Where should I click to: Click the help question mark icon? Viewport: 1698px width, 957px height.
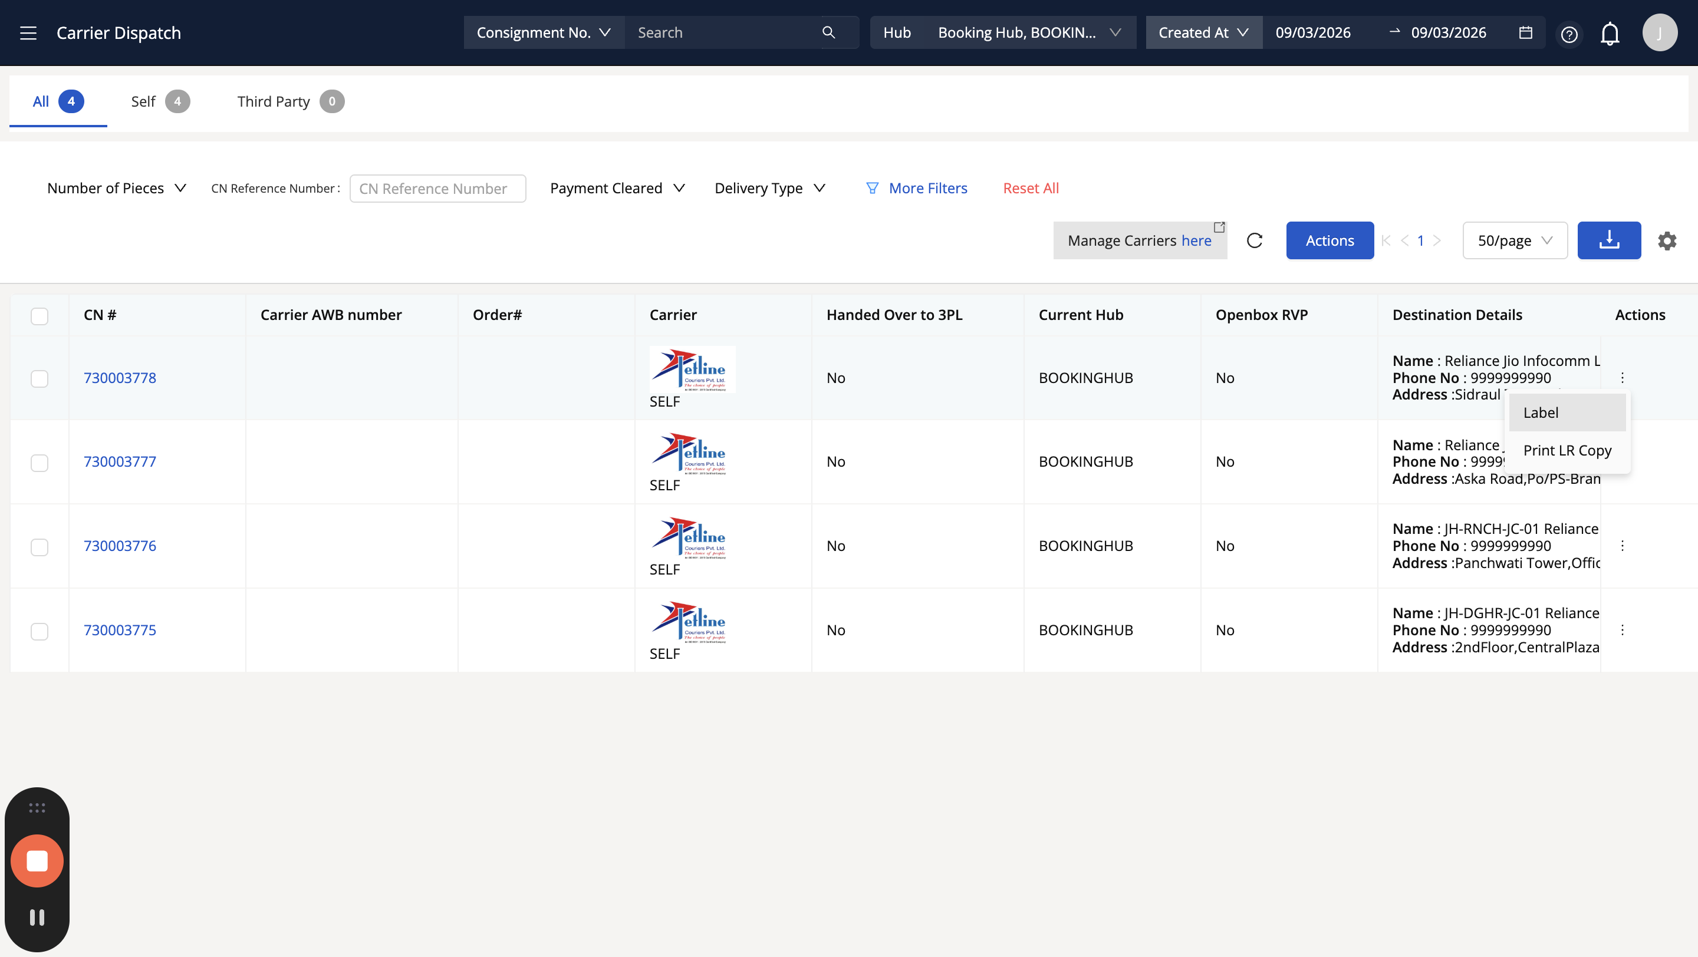[x=1569, y=34]
